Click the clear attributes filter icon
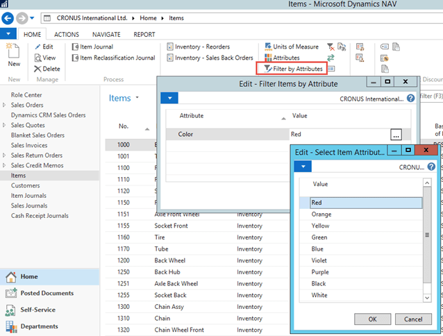Viewport: 443px width, 336px height. click(331, 47)
